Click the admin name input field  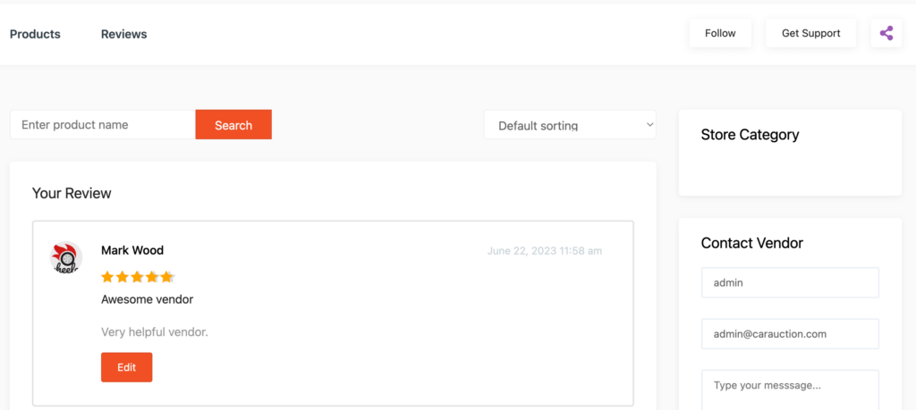tap(790, 282)
